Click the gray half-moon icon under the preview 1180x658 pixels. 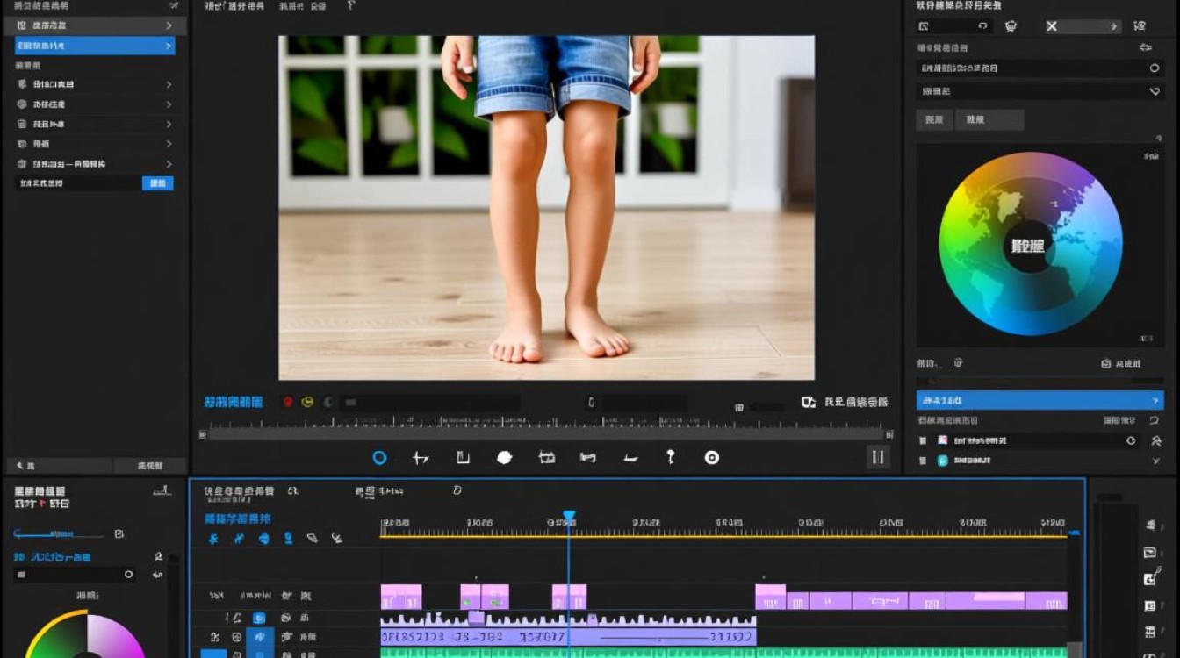[x=328, y=402]
